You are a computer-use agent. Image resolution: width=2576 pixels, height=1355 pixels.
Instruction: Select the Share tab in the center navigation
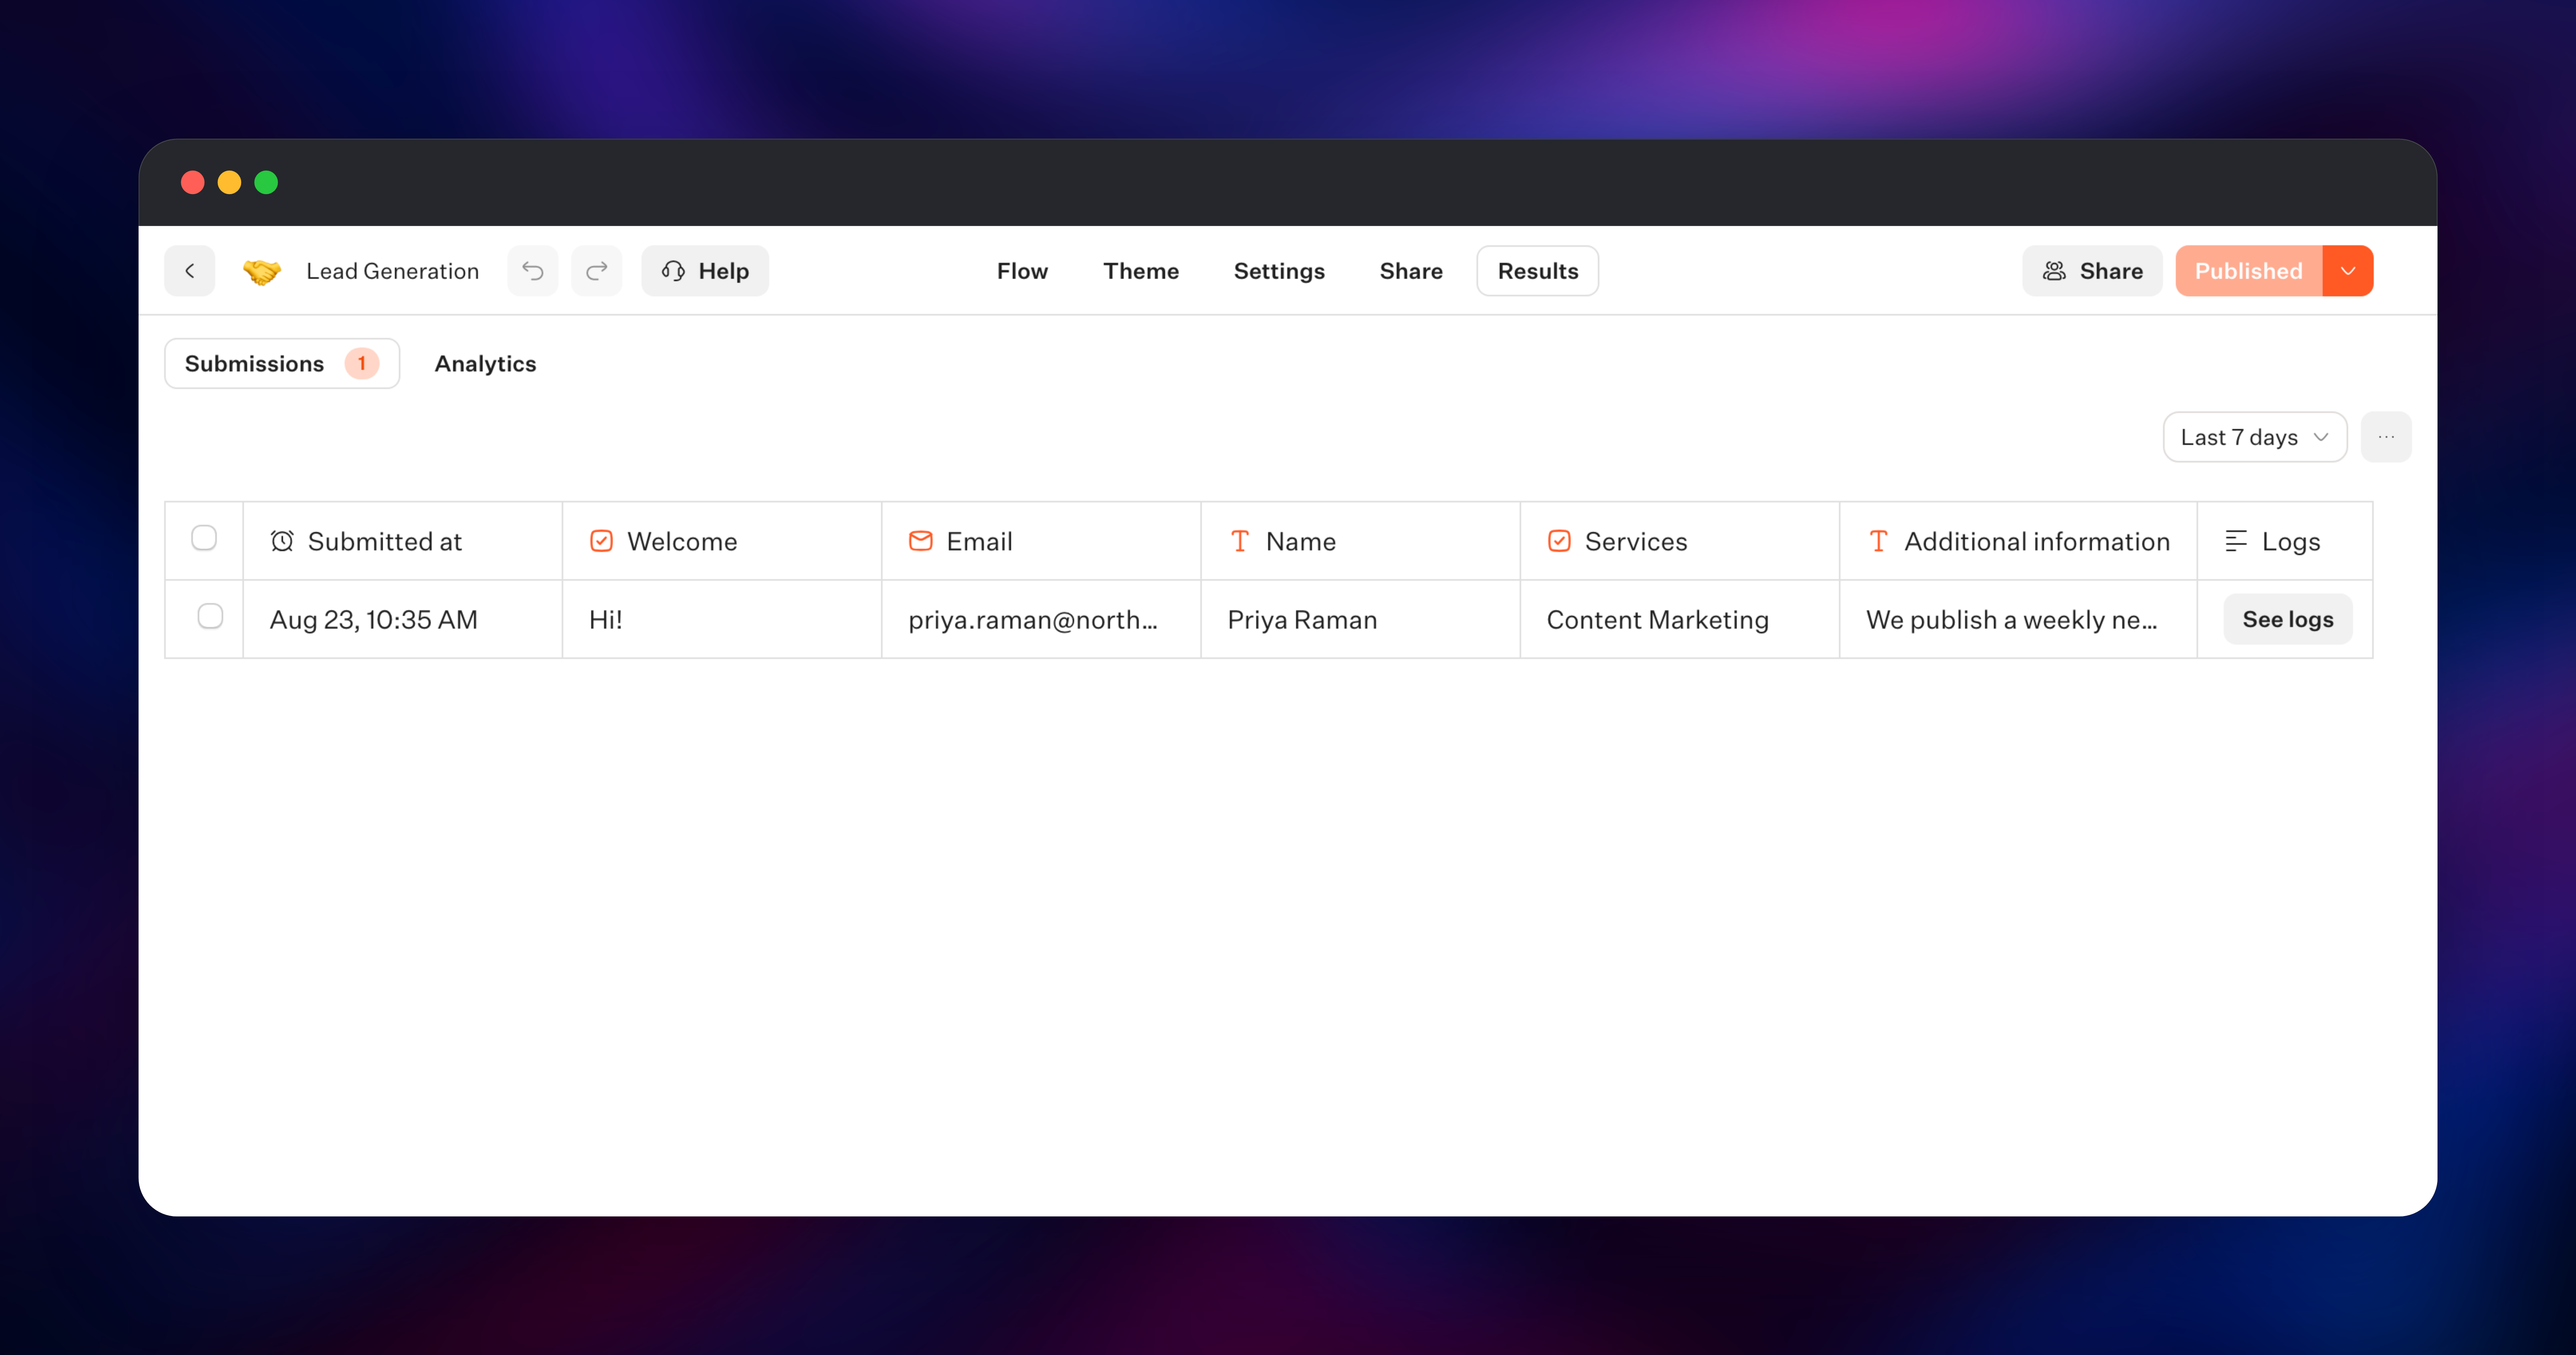point(1411,271)
